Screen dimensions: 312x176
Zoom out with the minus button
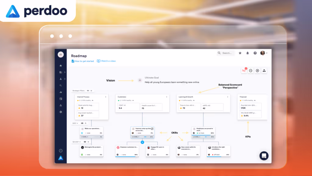tap(250, 71)
